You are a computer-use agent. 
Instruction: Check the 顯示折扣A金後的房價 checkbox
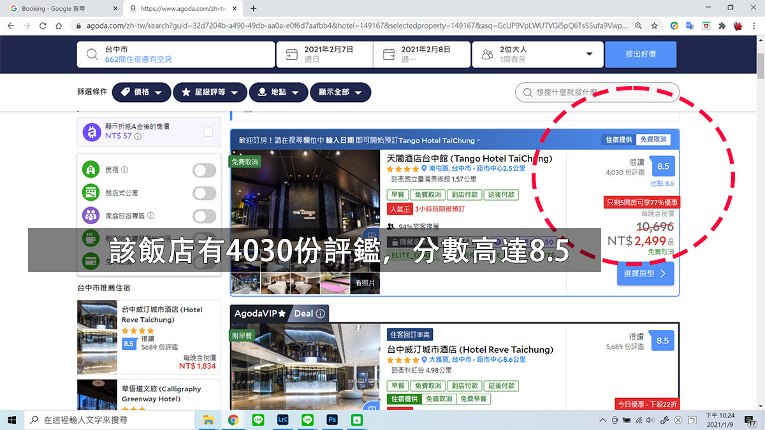[209, 132]
